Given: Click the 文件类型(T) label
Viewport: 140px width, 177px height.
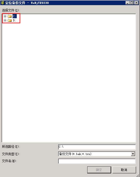Looking at the screenshot, I should [11, 154].
